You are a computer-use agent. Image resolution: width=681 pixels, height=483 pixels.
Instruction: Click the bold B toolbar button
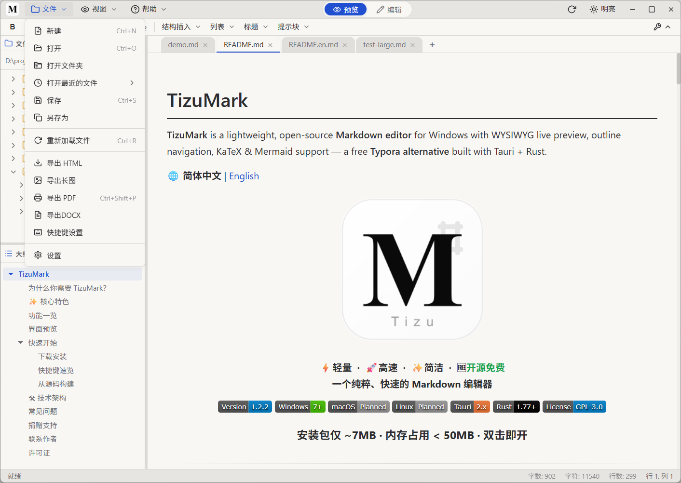13,27
